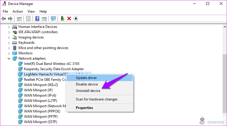The width and height of the screenshot is (227, 126).
Task: Choose Uninstall device from context menu
Action: coord(100,91)
